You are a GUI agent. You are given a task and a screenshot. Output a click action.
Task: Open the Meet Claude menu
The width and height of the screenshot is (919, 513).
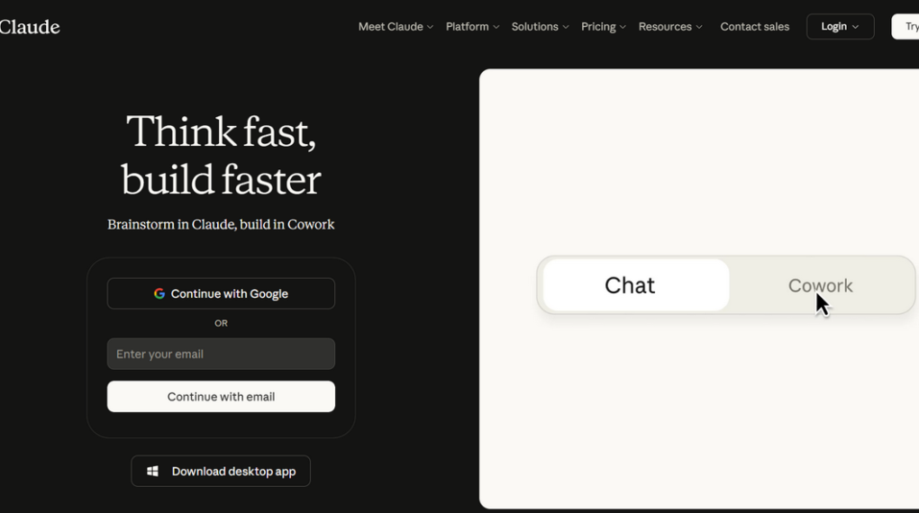point(396,27)
